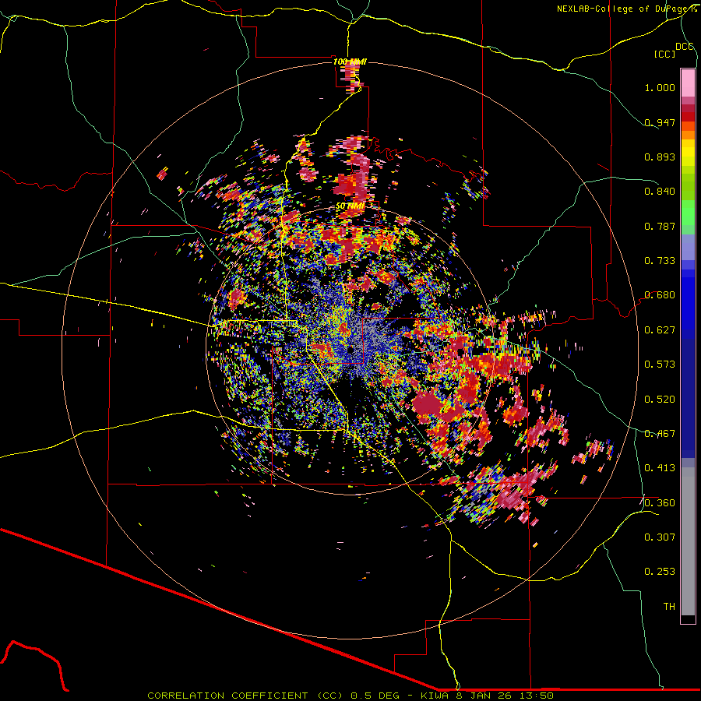Click the 50 NMI range ring label
The width and height of the screenshot is (701, 701).
click(350, 206)
